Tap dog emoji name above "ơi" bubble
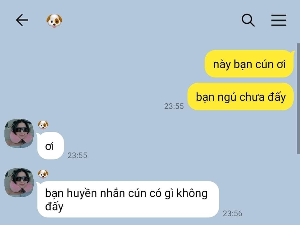The width and height of the screenshot is (300, 225). [x=43, y=125]
